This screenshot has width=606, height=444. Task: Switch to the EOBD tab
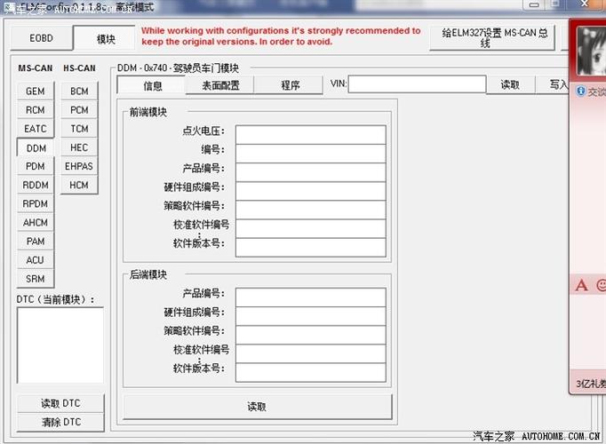pos(42,38)
